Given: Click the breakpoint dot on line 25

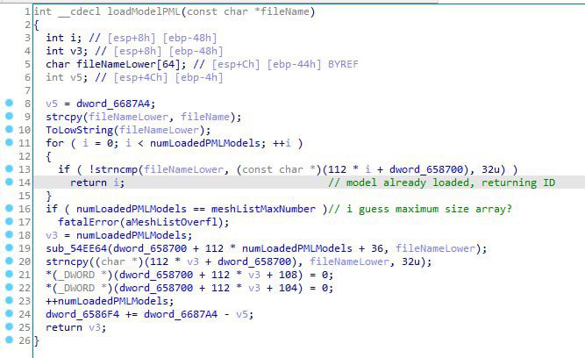Looking at the screenshot, I should [10, 326].
